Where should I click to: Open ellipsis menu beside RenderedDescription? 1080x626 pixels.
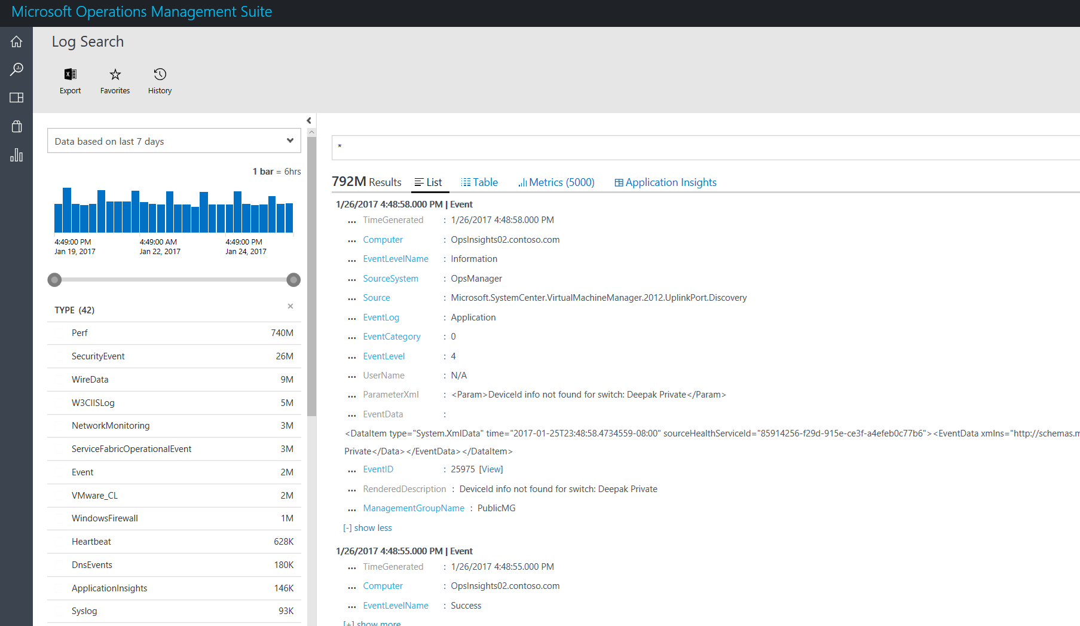(352, 490)
